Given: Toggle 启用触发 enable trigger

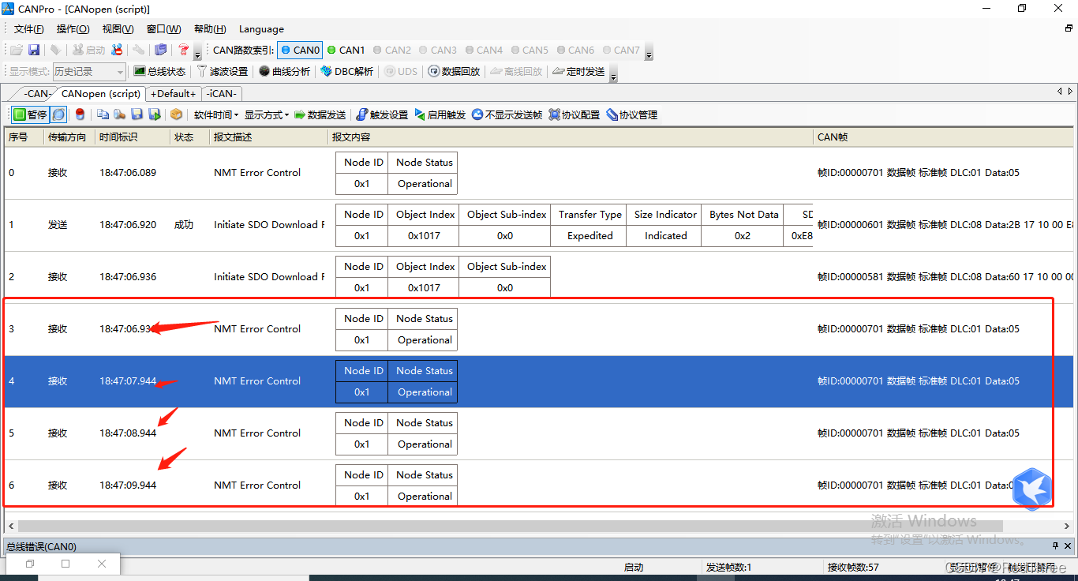Looking at the screenshot, I should 440,114.
